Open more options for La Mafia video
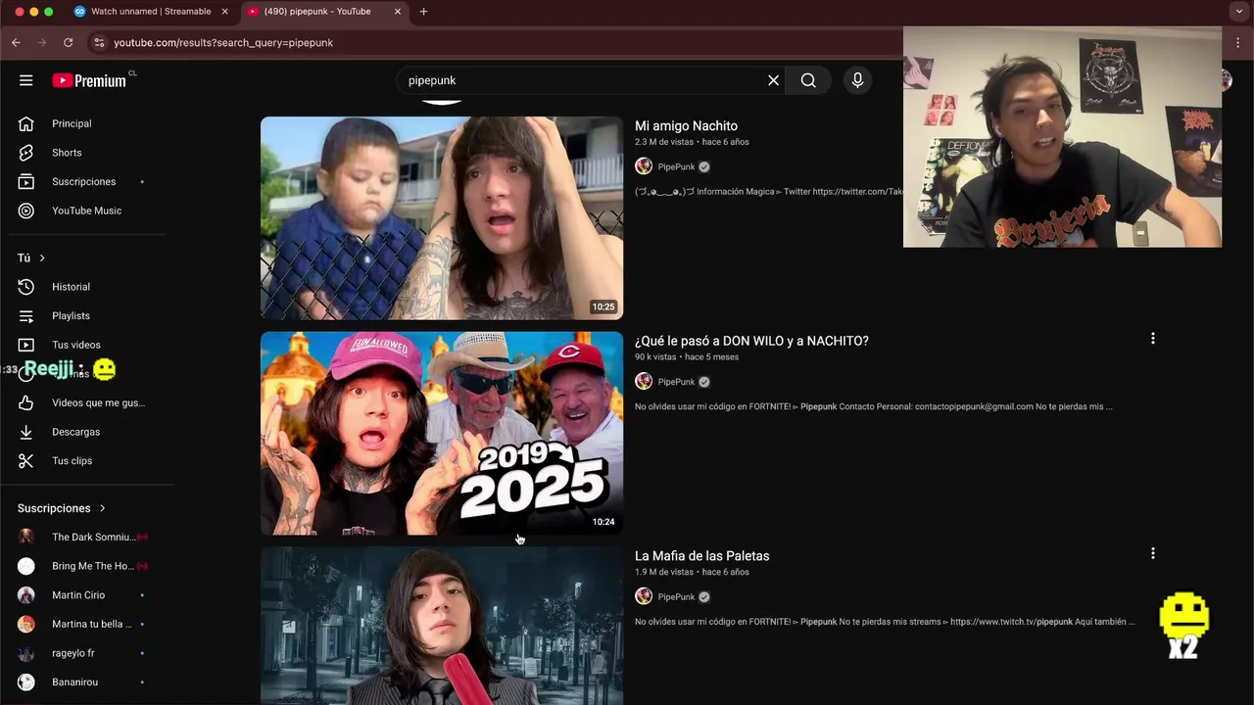The height and width of the screenshot is (705, 1254). point(1152,553)
